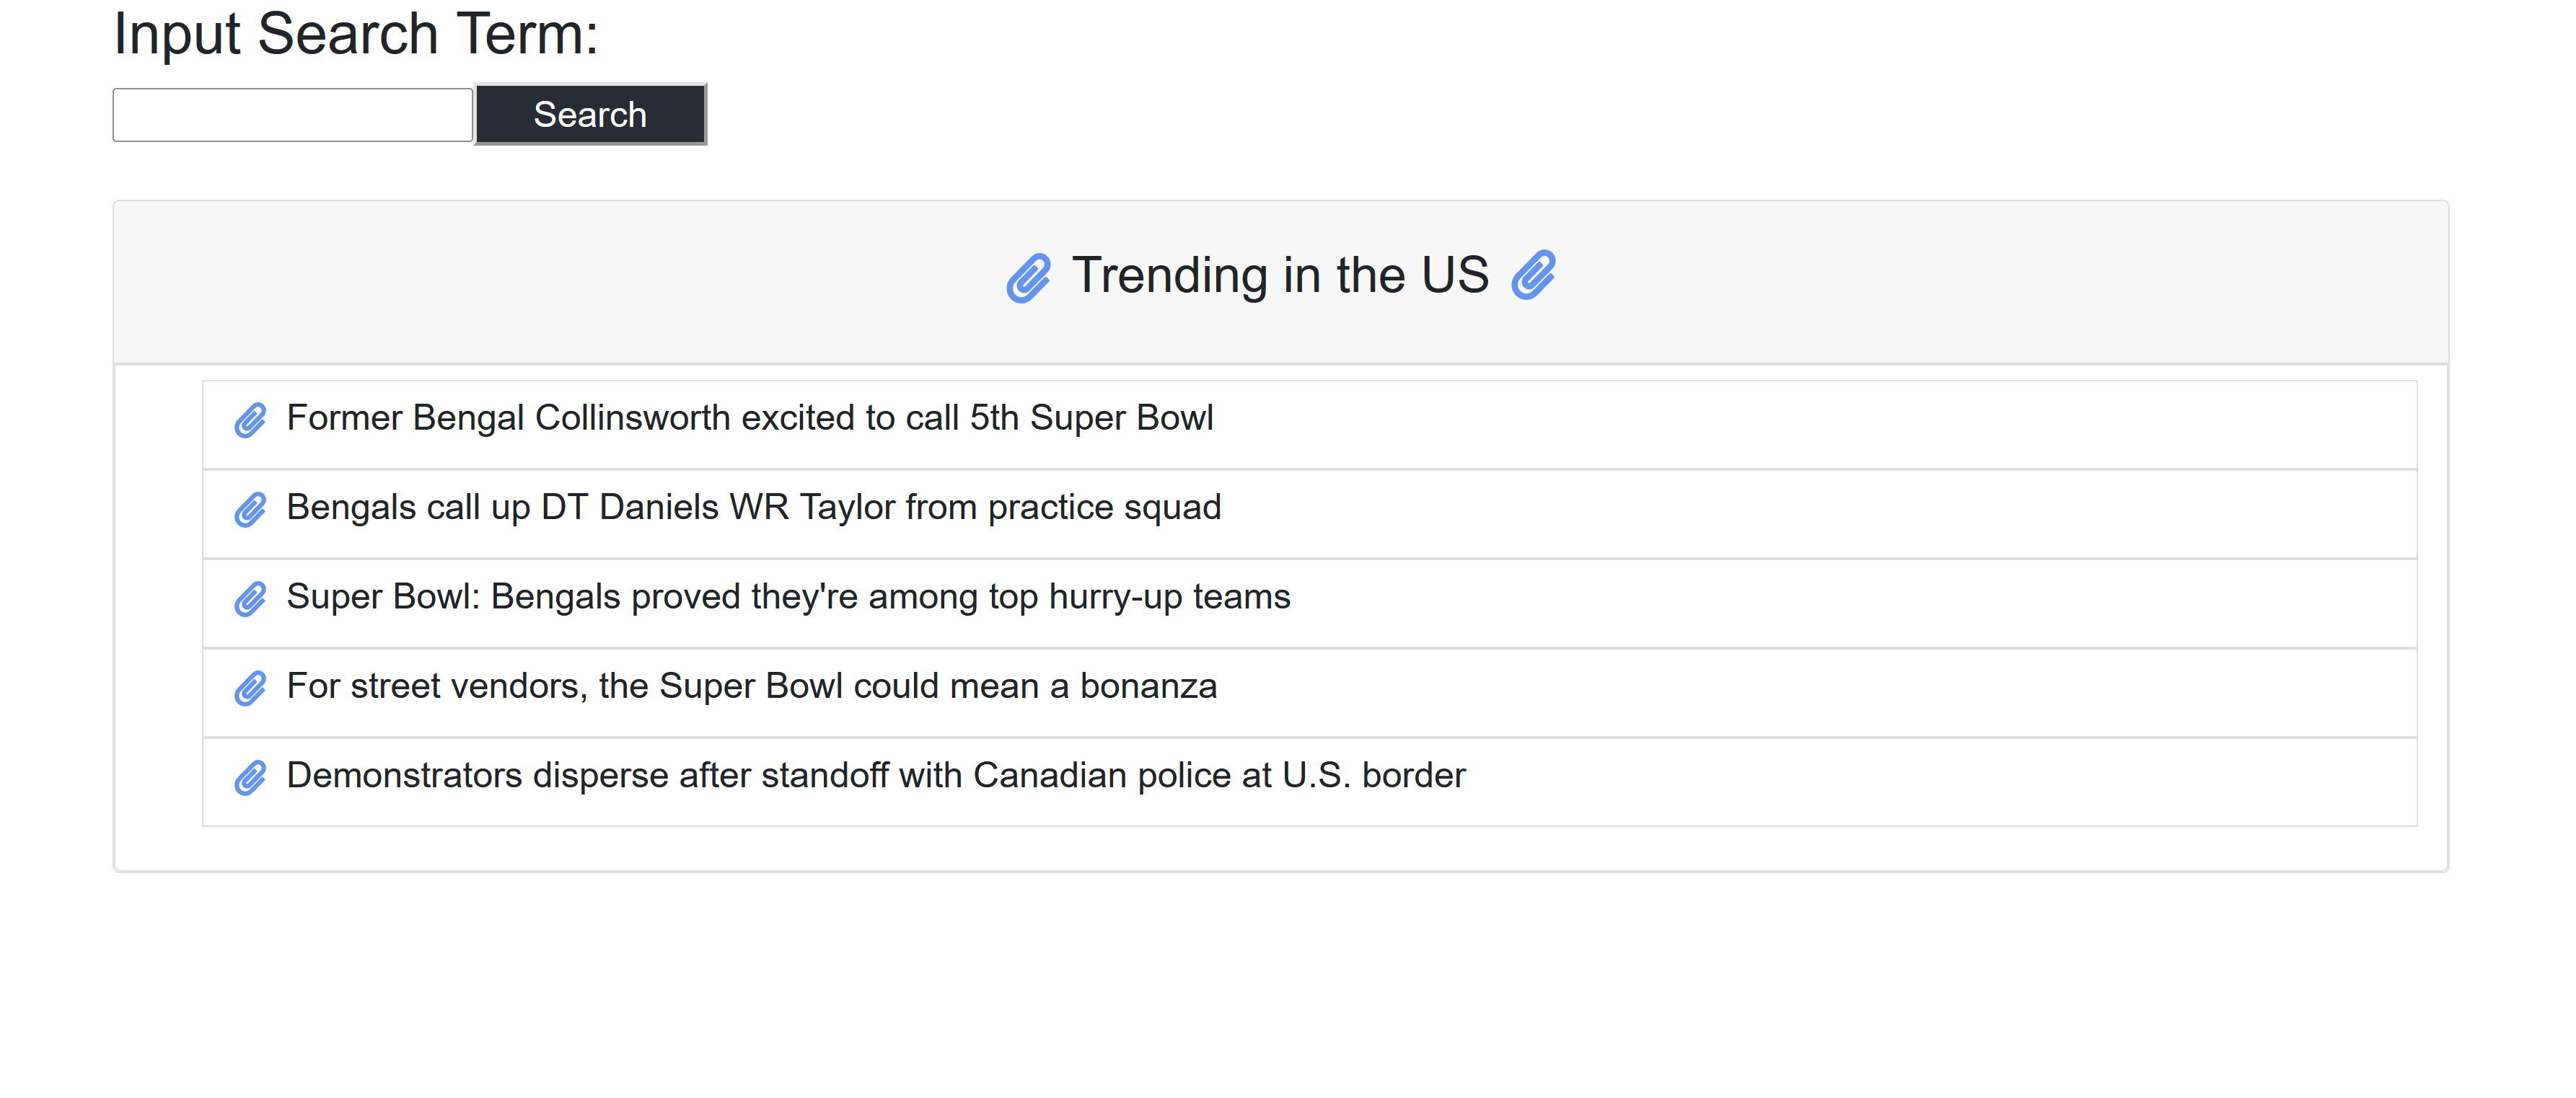Image resolution: width=2576 pixels, height=1098 pixels.
Task: Open the Bengals hurry-up teams headline
Action: click(x=788, y=596)
